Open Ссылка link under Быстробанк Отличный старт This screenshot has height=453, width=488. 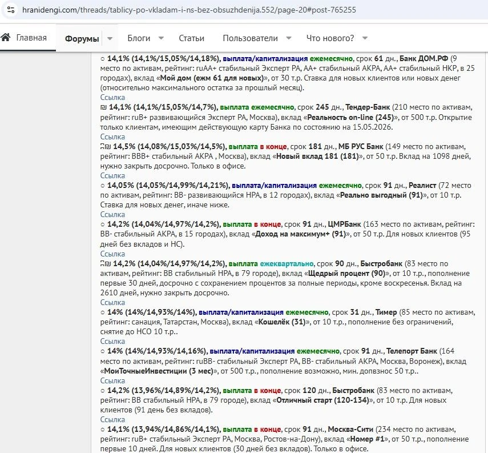pos(112,420)
